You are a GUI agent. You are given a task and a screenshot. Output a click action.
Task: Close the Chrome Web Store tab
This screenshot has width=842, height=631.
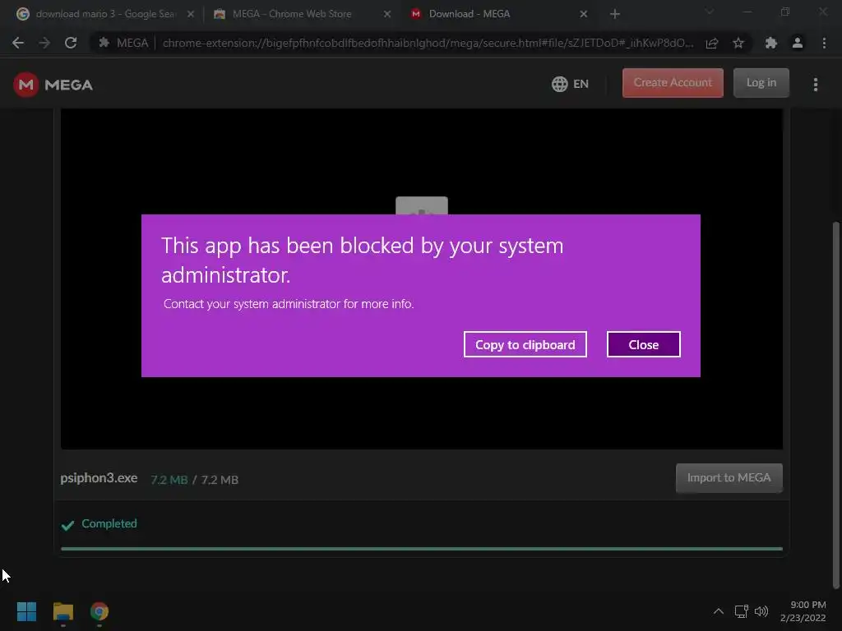(x=386, y=14)
